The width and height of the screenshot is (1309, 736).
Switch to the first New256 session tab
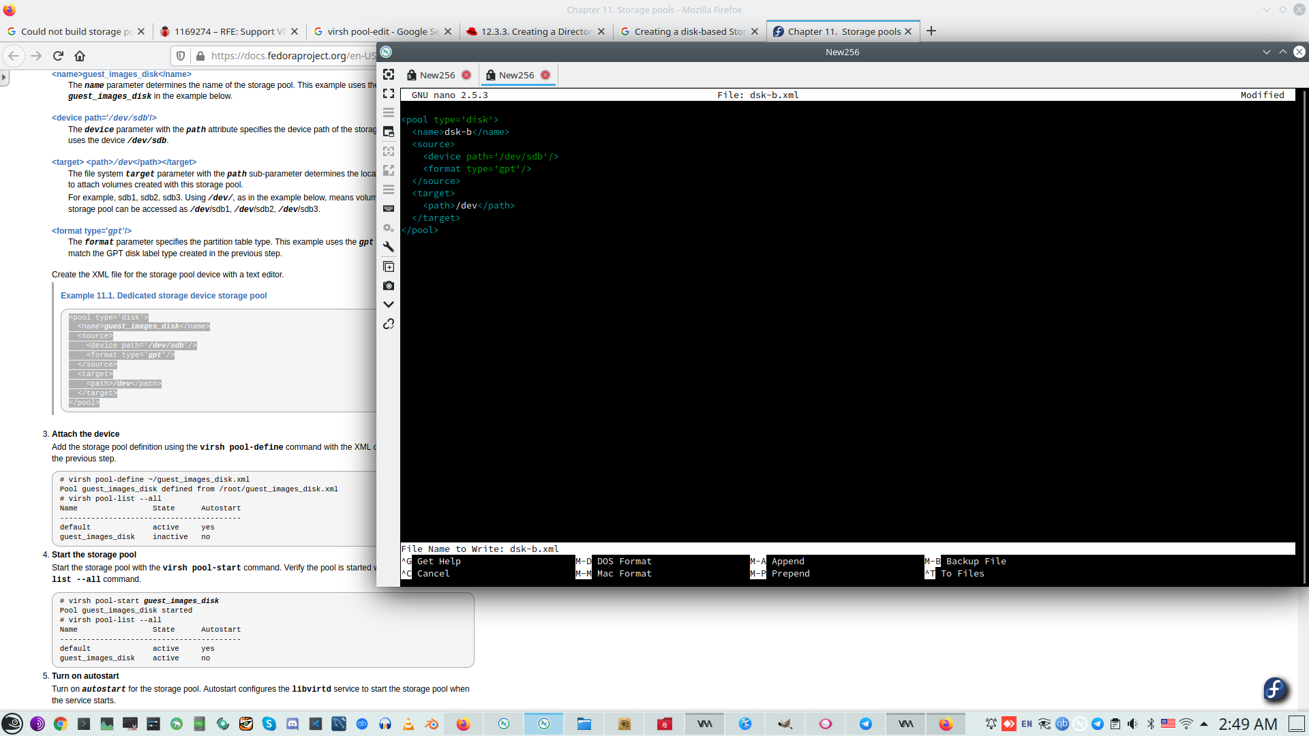click(437, 75)
